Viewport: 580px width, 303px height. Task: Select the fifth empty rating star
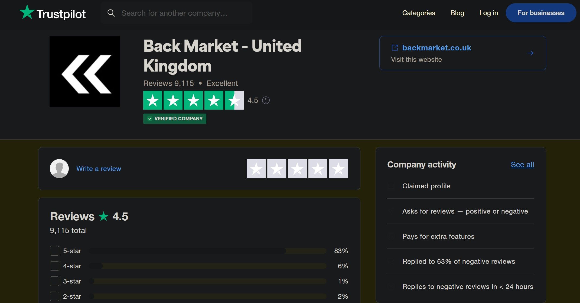point(338,169)
